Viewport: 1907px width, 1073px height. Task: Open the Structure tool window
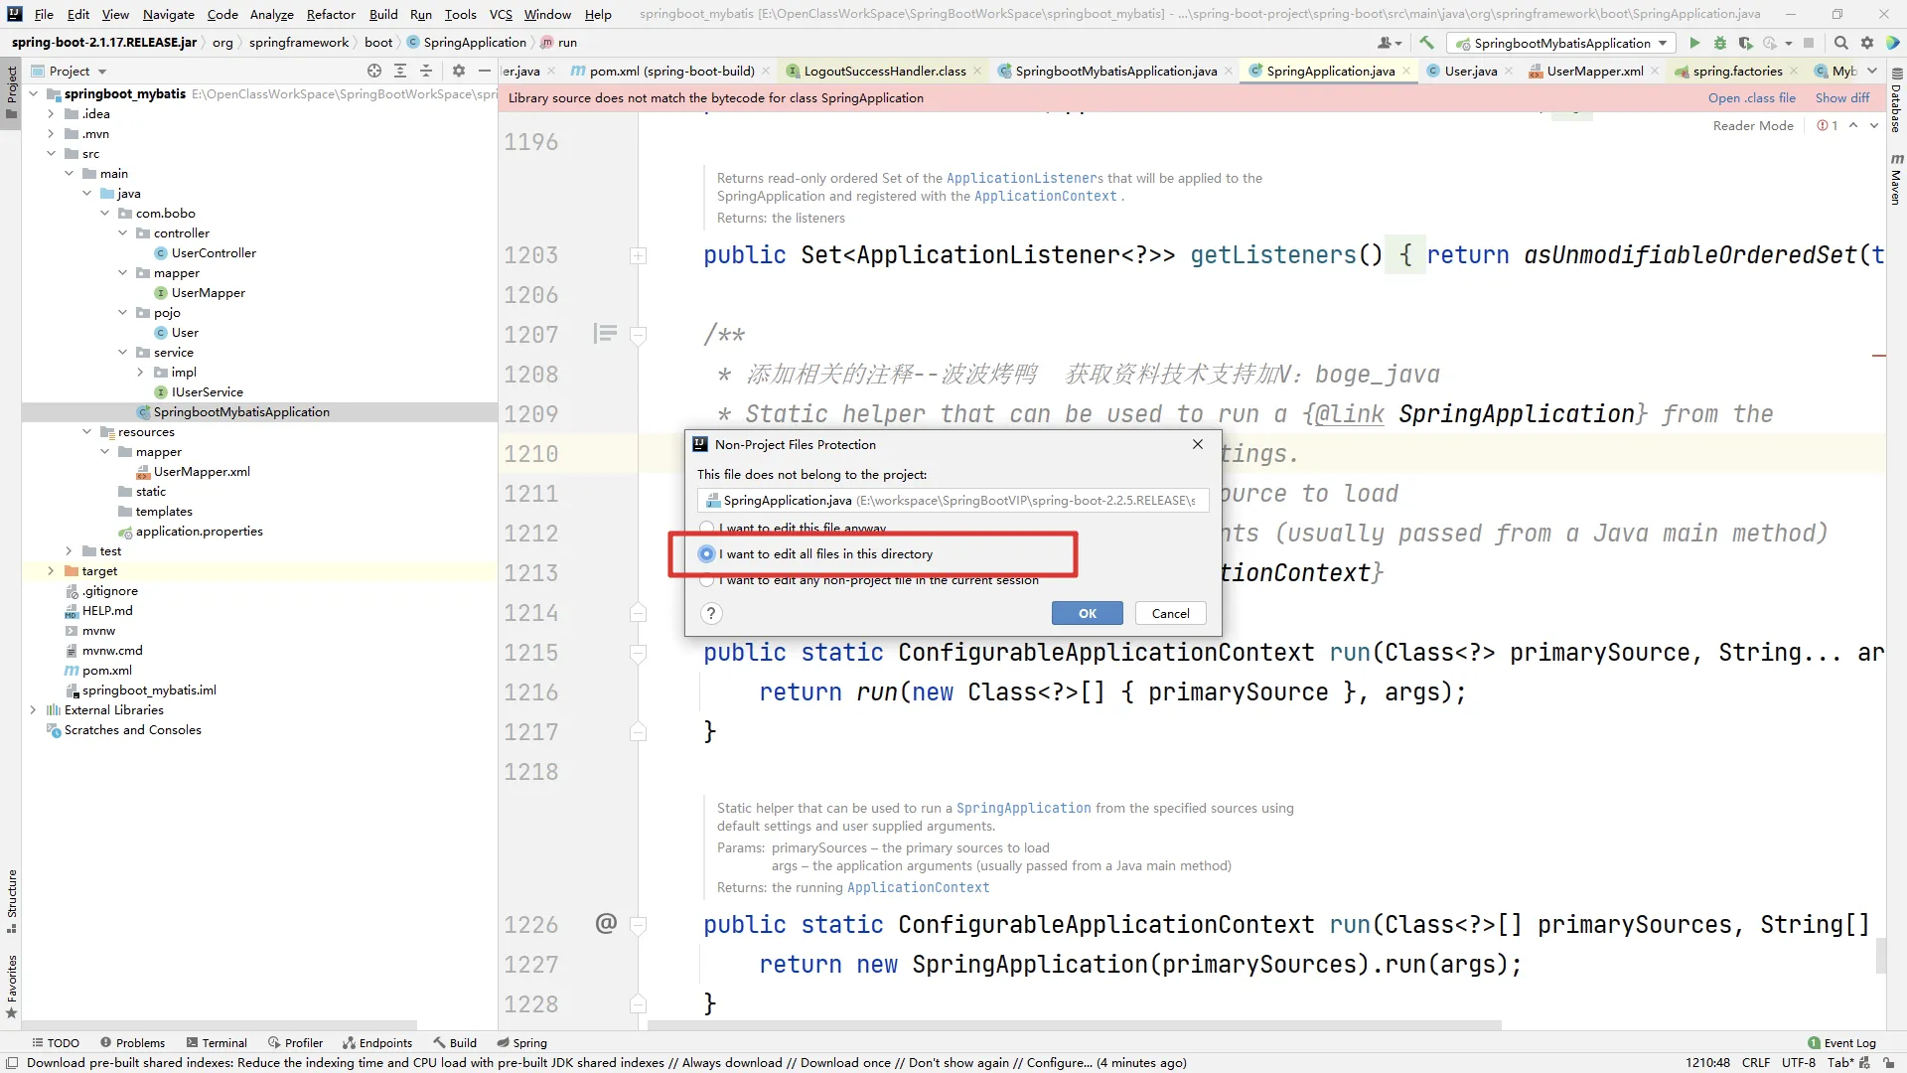[11, 900]
